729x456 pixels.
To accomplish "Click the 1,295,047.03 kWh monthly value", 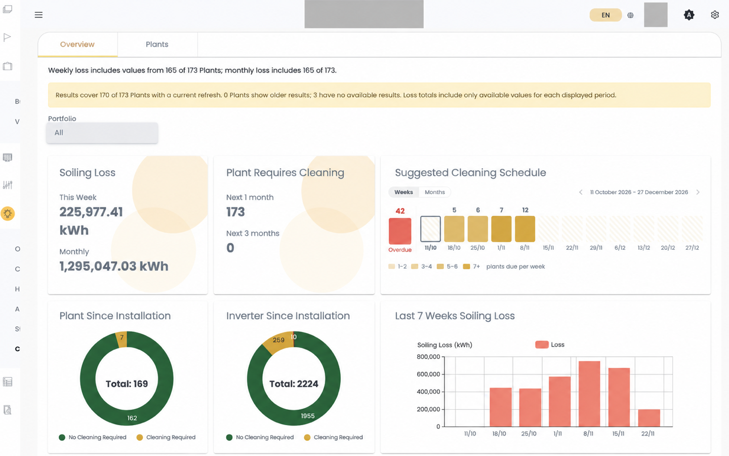I will coord(114,266).
